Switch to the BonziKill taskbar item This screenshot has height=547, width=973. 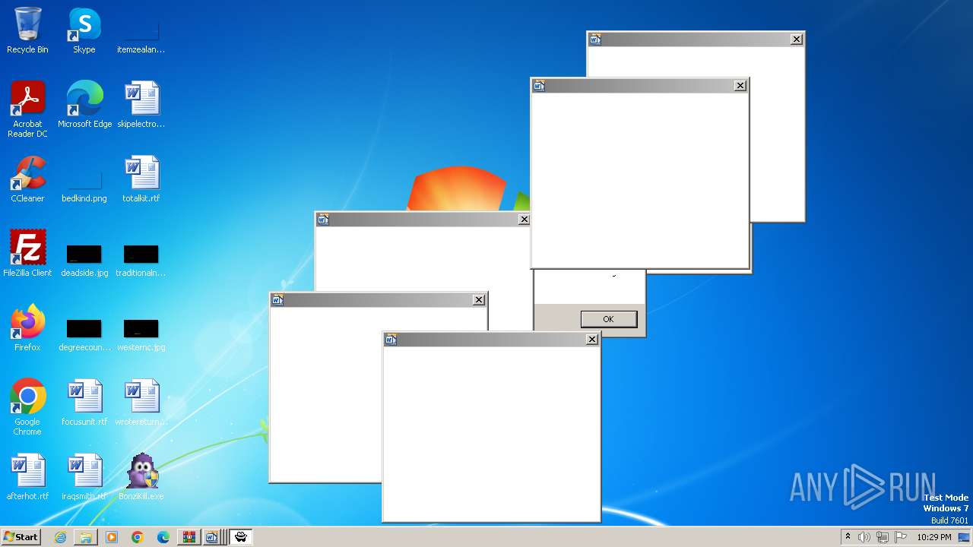pyautogui.click(x=241, y=537)
